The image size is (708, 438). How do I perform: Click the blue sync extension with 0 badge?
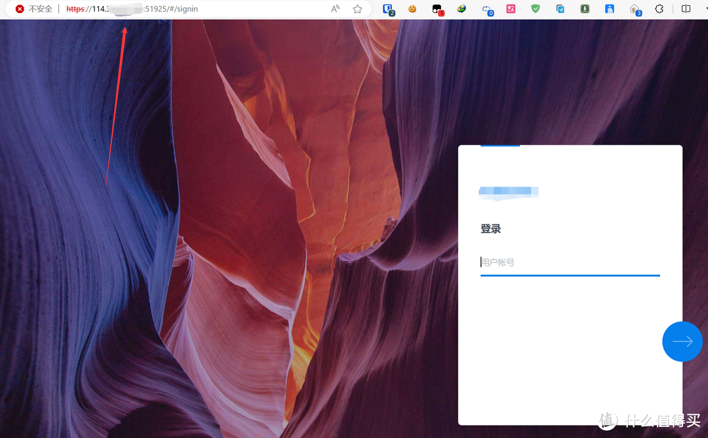tap(486, 9)
